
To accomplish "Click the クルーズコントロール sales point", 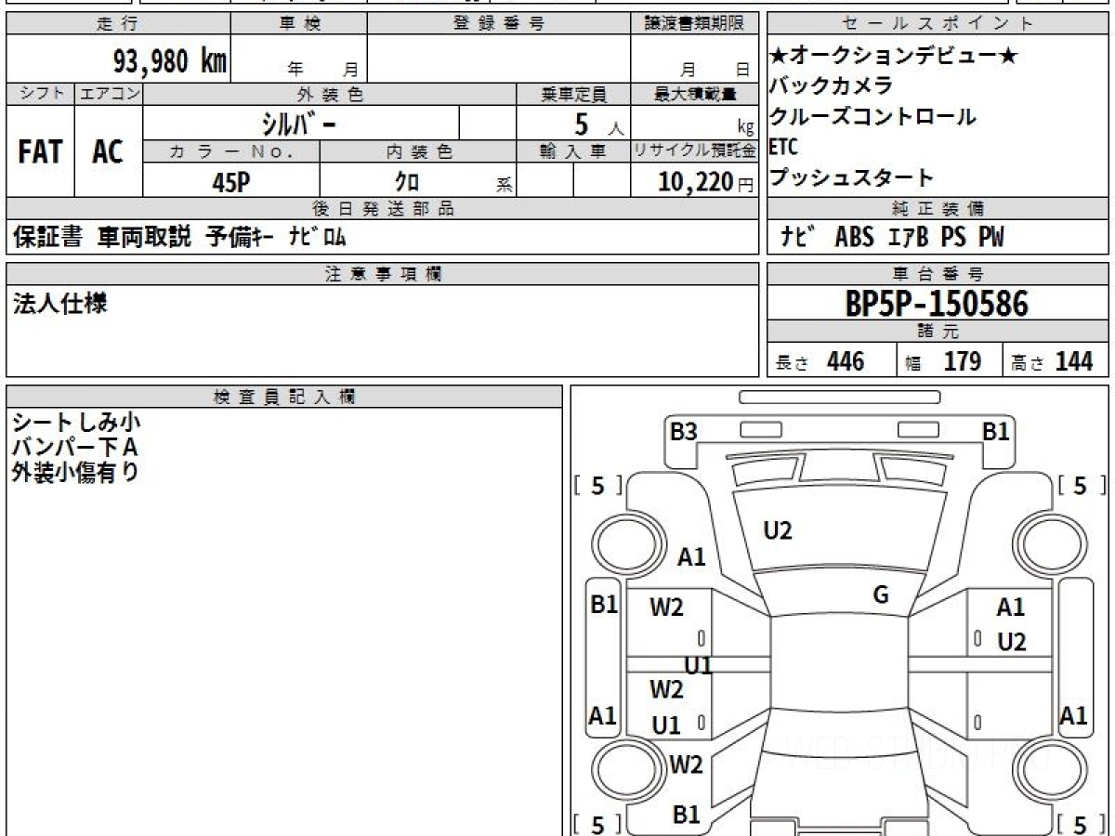I will coord(872,116).
